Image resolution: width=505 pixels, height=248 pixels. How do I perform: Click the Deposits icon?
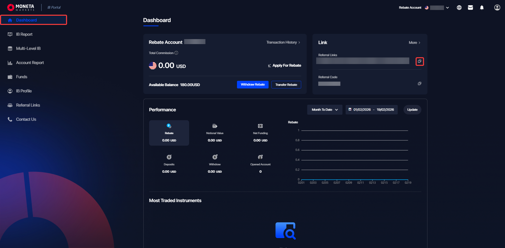tap(169, 157)
